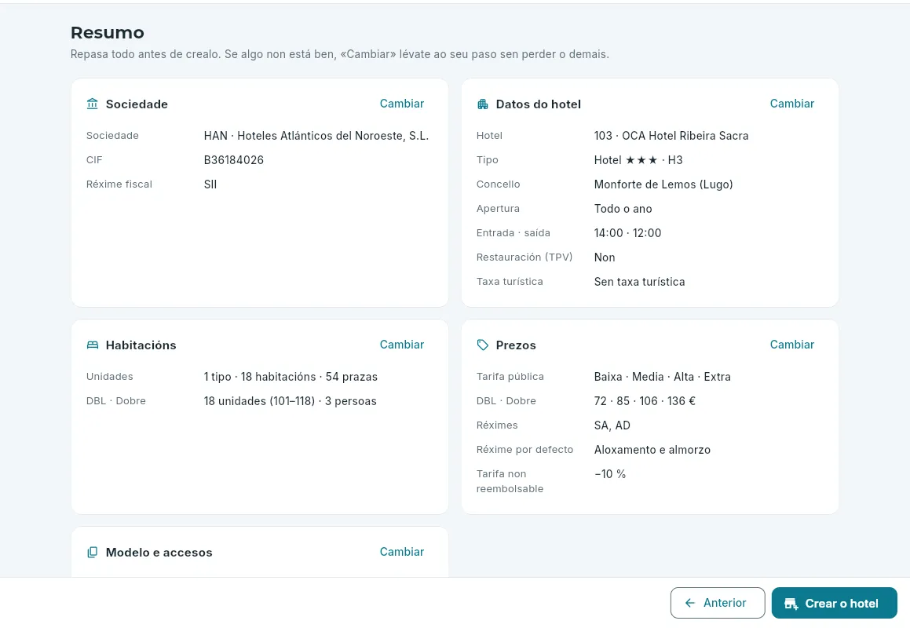The height and width of the screenshot is (628, 910).
Task: Click the price tag icon beside Prezos
Action: click(x=482, y=345)
